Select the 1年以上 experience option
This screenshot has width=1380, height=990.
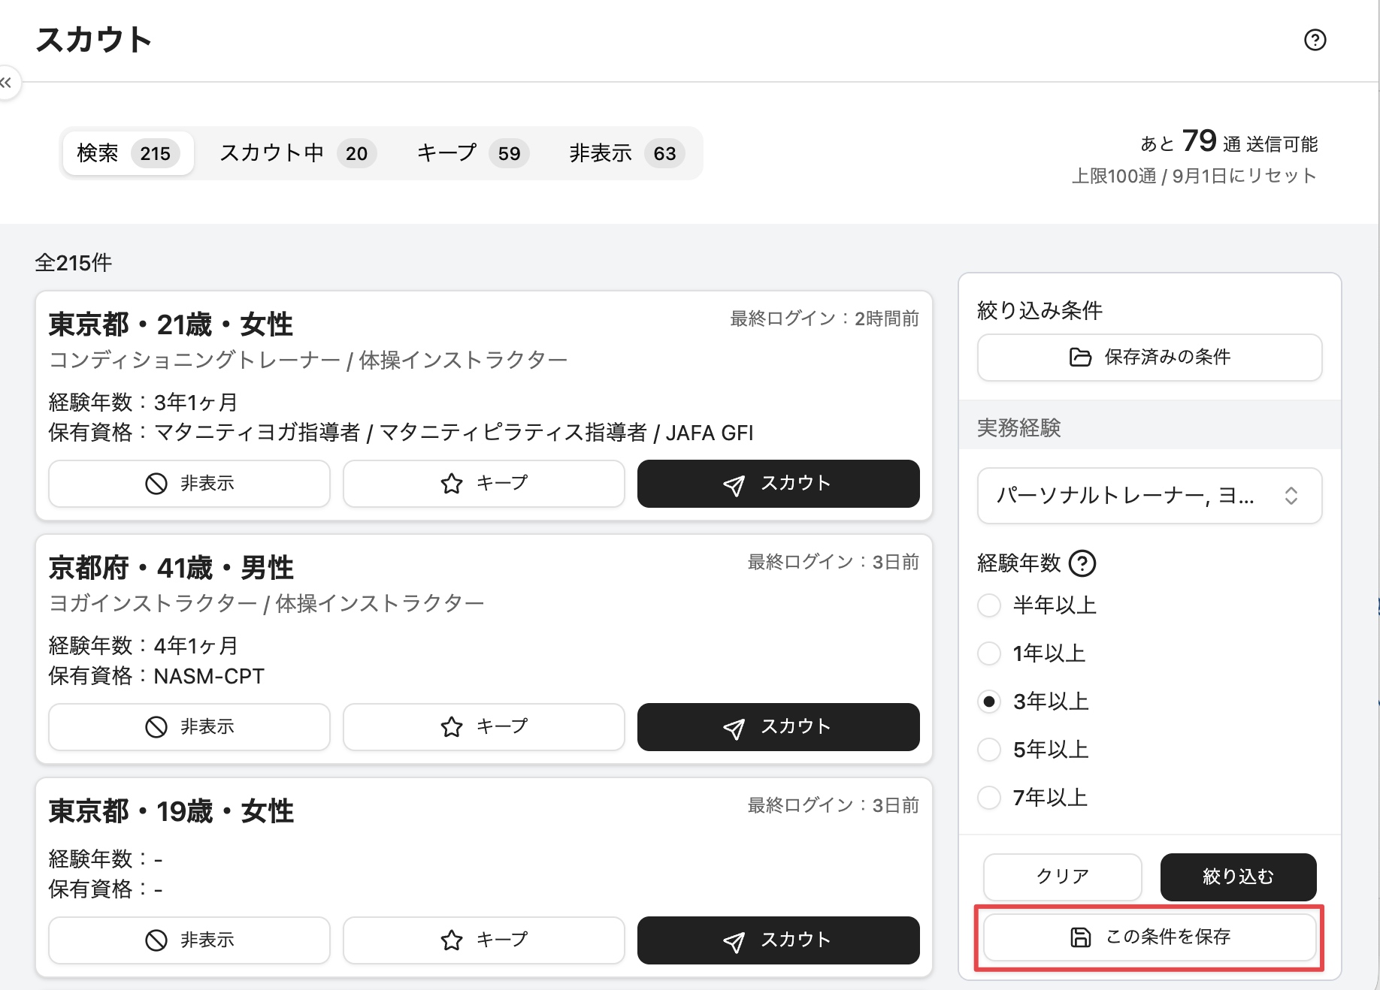(x=989, y=653)
